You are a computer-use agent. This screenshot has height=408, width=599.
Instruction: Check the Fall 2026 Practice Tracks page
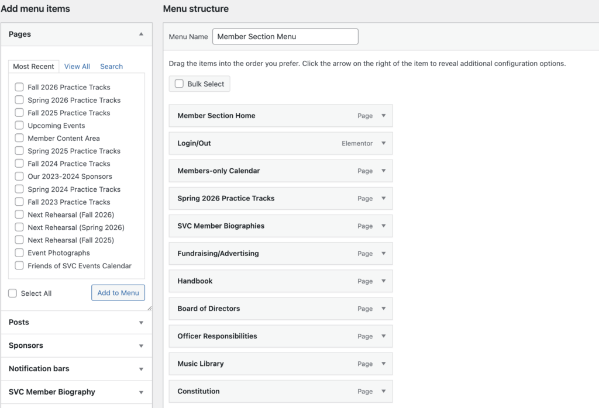[19, 87]
